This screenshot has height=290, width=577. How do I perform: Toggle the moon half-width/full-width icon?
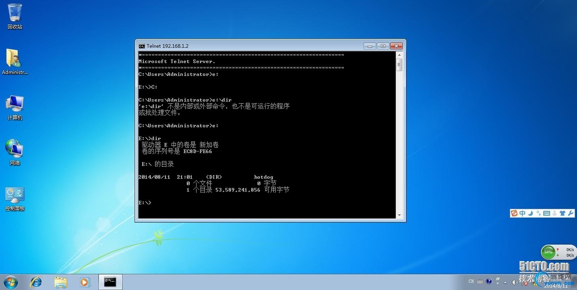point(530,213)
